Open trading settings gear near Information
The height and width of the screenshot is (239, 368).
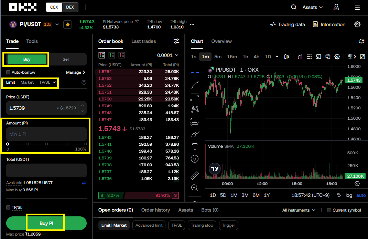(x=357, y=24)
